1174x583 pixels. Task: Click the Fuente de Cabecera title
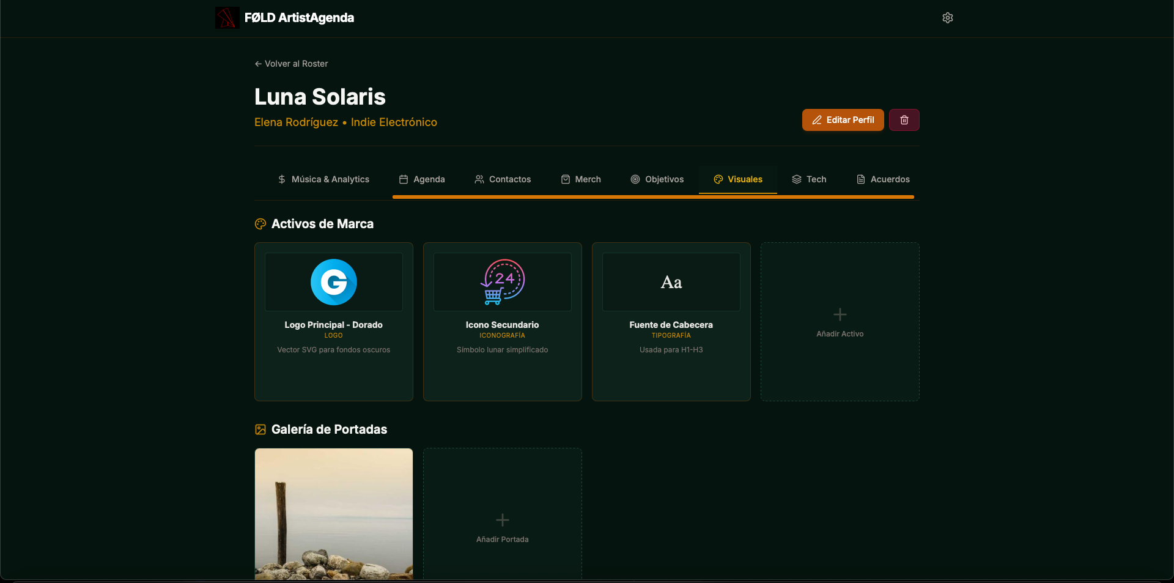671,325
